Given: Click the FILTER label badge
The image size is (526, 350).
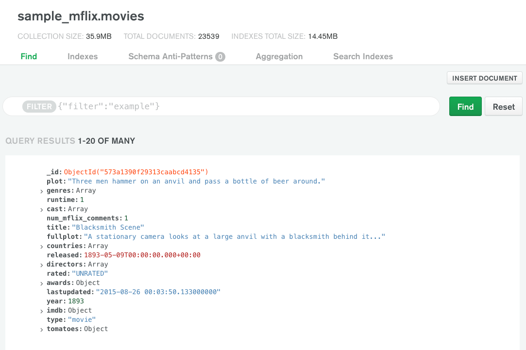Looking at the screenshot, I should pos(39,107).
